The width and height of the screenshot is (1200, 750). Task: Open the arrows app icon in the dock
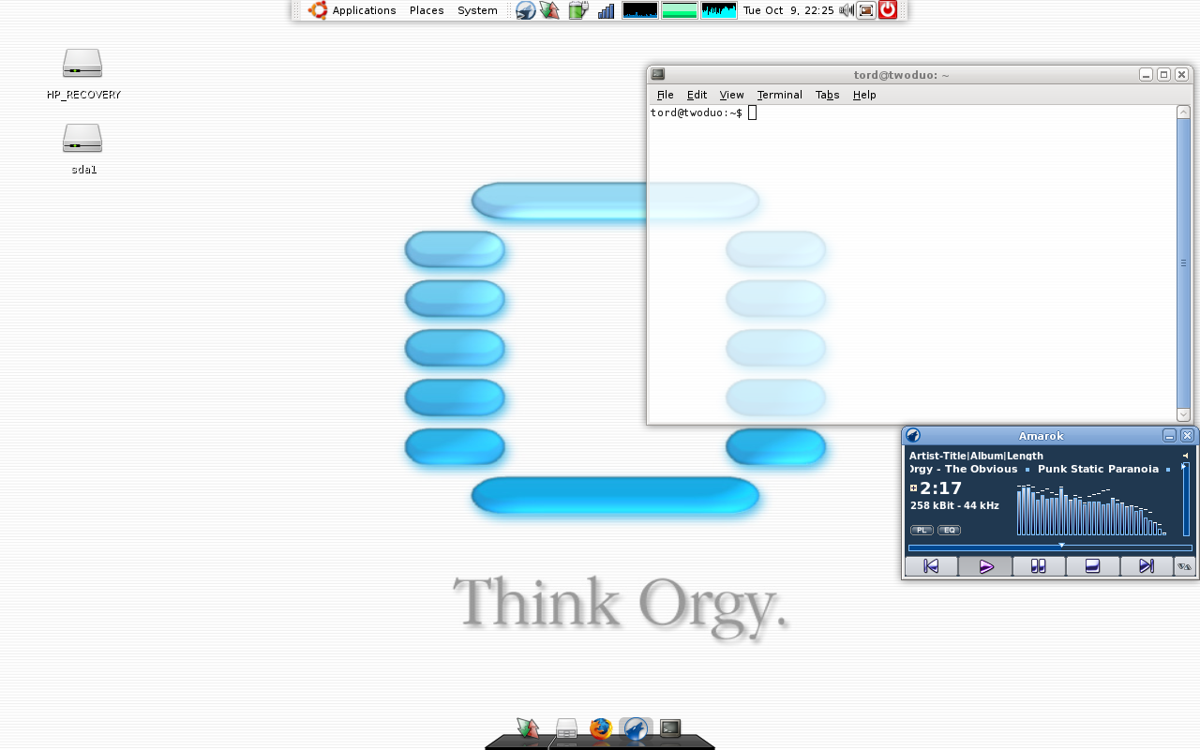point(528,728)
